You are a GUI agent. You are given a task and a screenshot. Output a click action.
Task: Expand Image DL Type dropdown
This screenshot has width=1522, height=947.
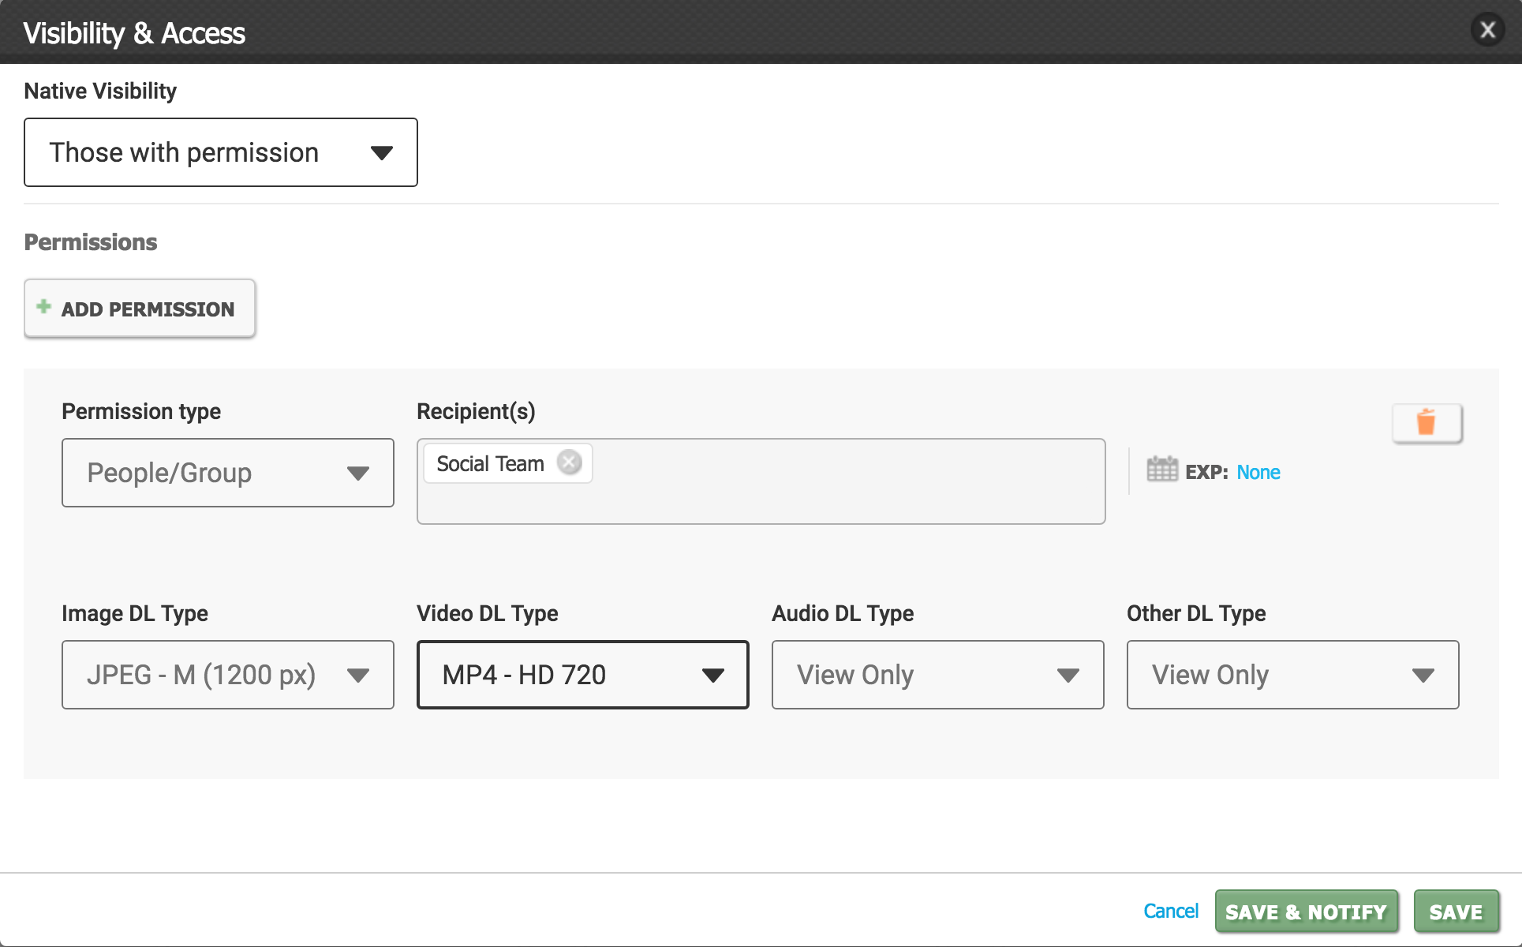(x=227, y=675)
